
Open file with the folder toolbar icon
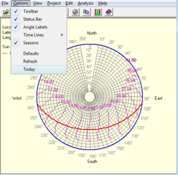click(x=6, y=12)
